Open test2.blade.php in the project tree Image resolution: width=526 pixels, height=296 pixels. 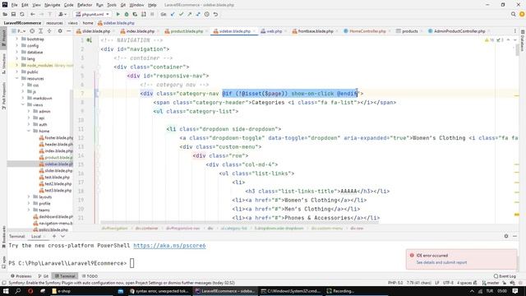(55, 184)
